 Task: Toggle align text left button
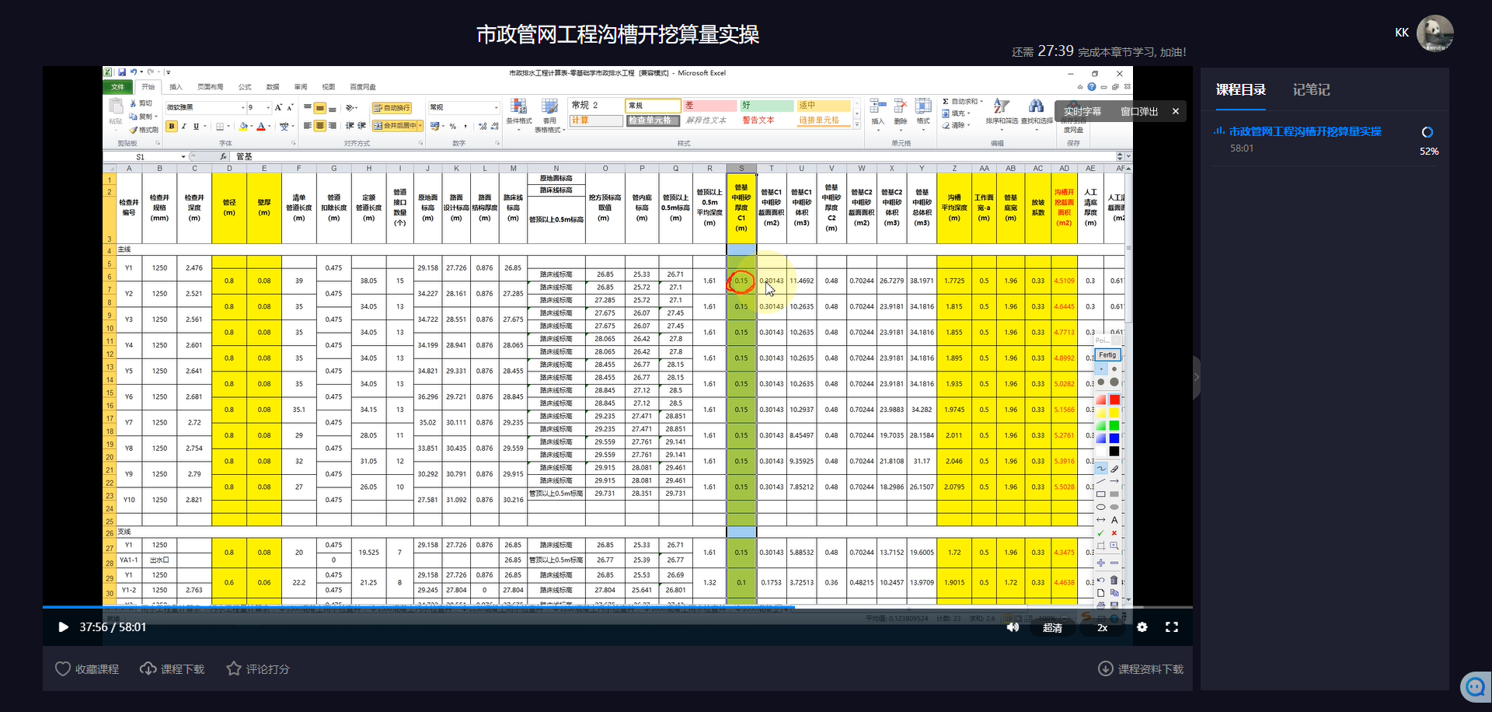(x=307, y=126)
